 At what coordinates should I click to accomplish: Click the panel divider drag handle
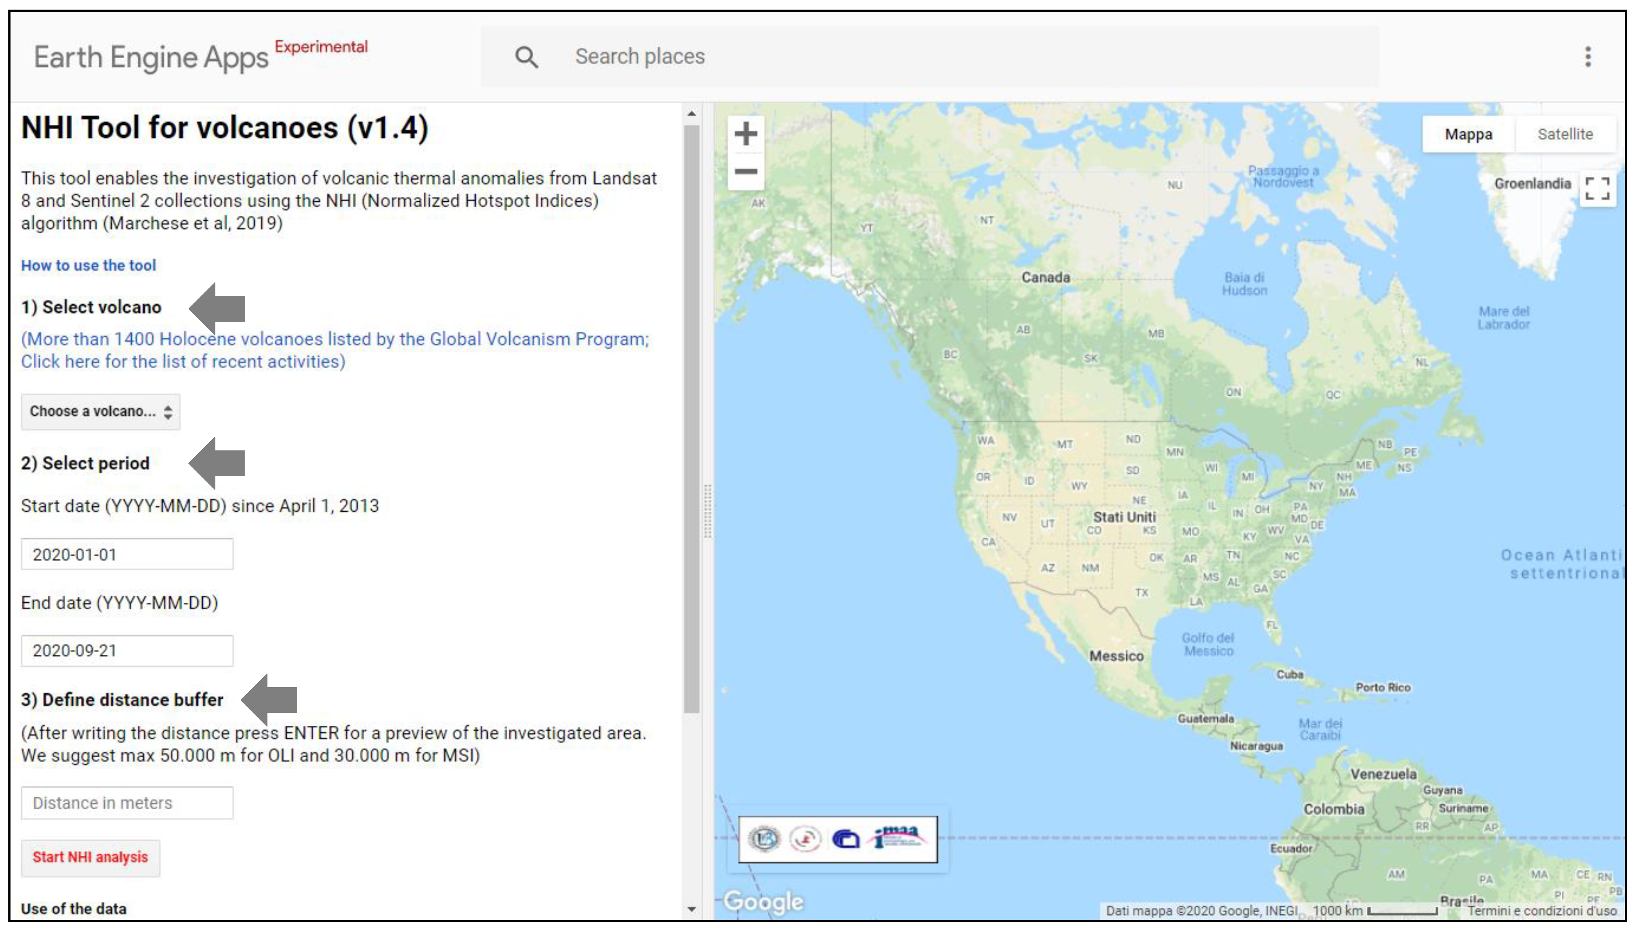pyautogui.click(x=707, y=511)
